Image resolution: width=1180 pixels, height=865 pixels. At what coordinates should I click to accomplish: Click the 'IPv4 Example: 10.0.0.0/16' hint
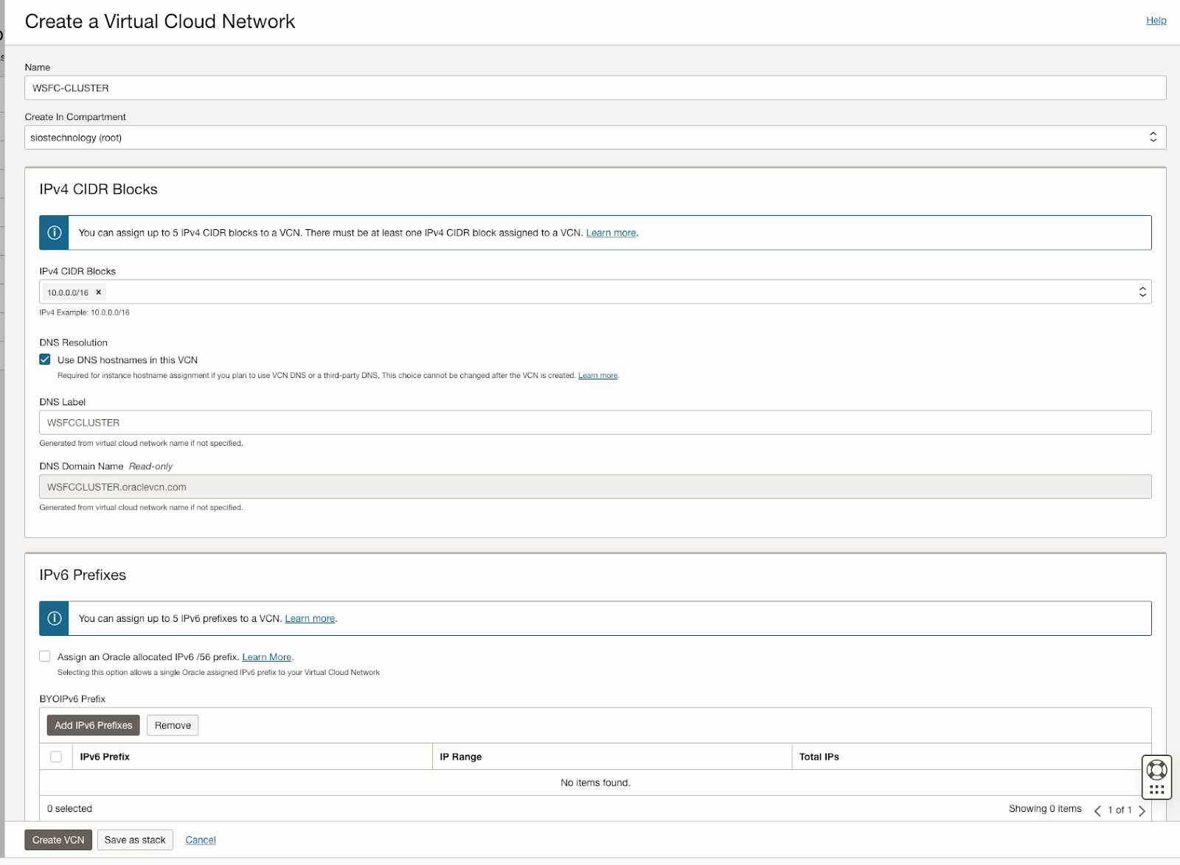85,312
